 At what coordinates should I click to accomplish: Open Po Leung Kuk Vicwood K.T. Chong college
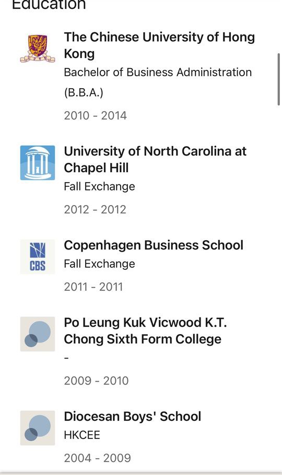[145, 330]
